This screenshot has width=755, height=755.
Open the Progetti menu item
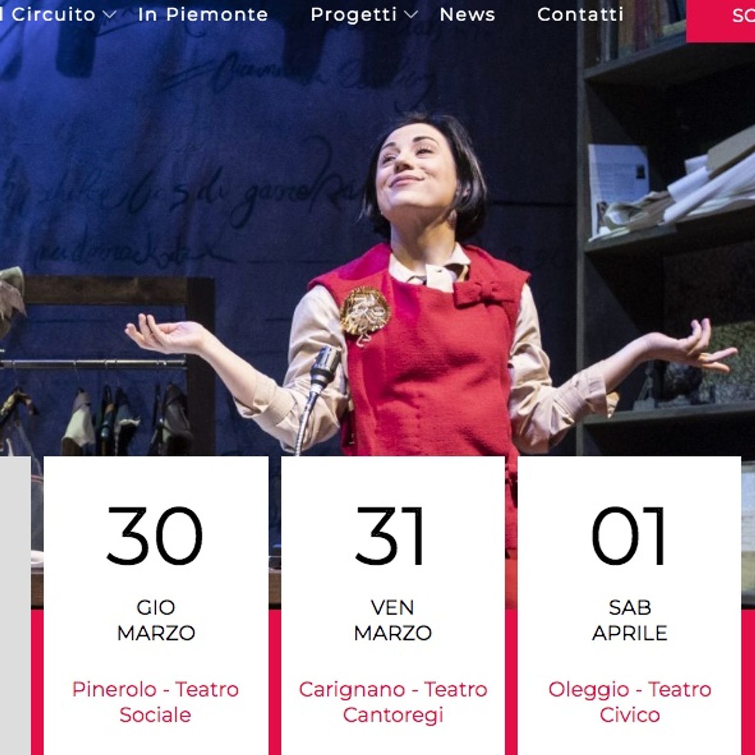(x=354, y=15)
